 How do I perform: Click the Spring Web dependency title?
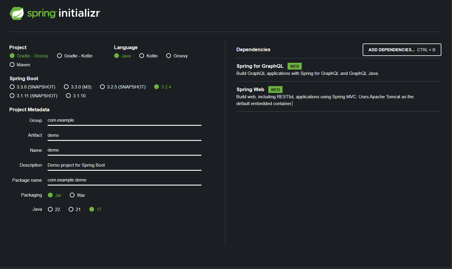point(250,90)
